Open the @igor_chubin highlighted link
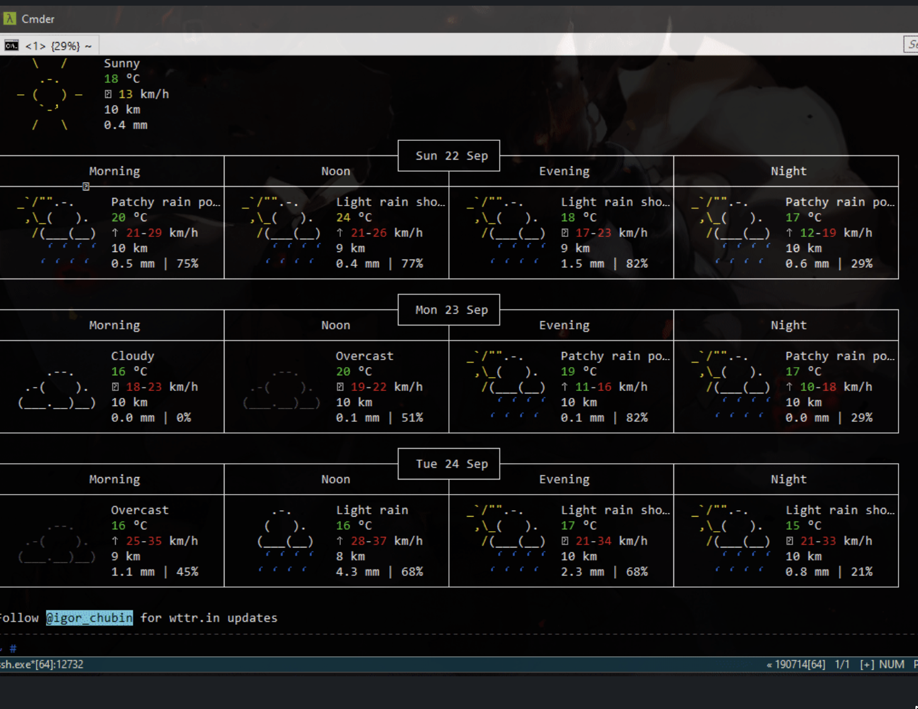 (x=89, y=618)
